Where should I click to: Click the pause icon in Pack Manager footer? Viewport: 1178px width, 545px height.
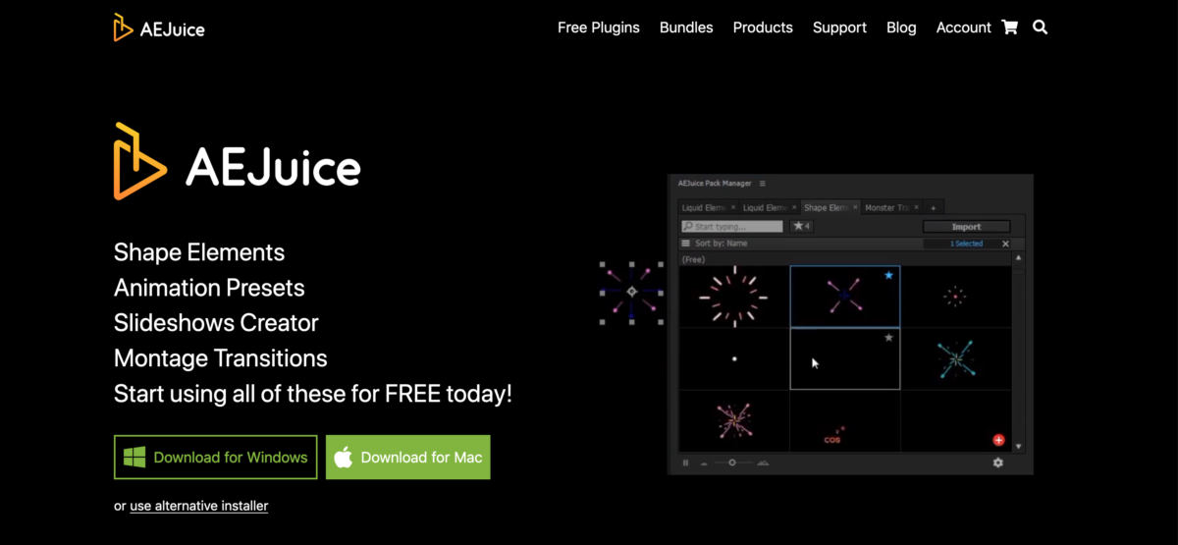pos(686,463)
